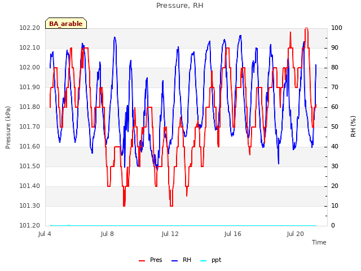Click the 101.90 pressure tick label
This screenshot has height=271, width=361.
tap(29, 88)
